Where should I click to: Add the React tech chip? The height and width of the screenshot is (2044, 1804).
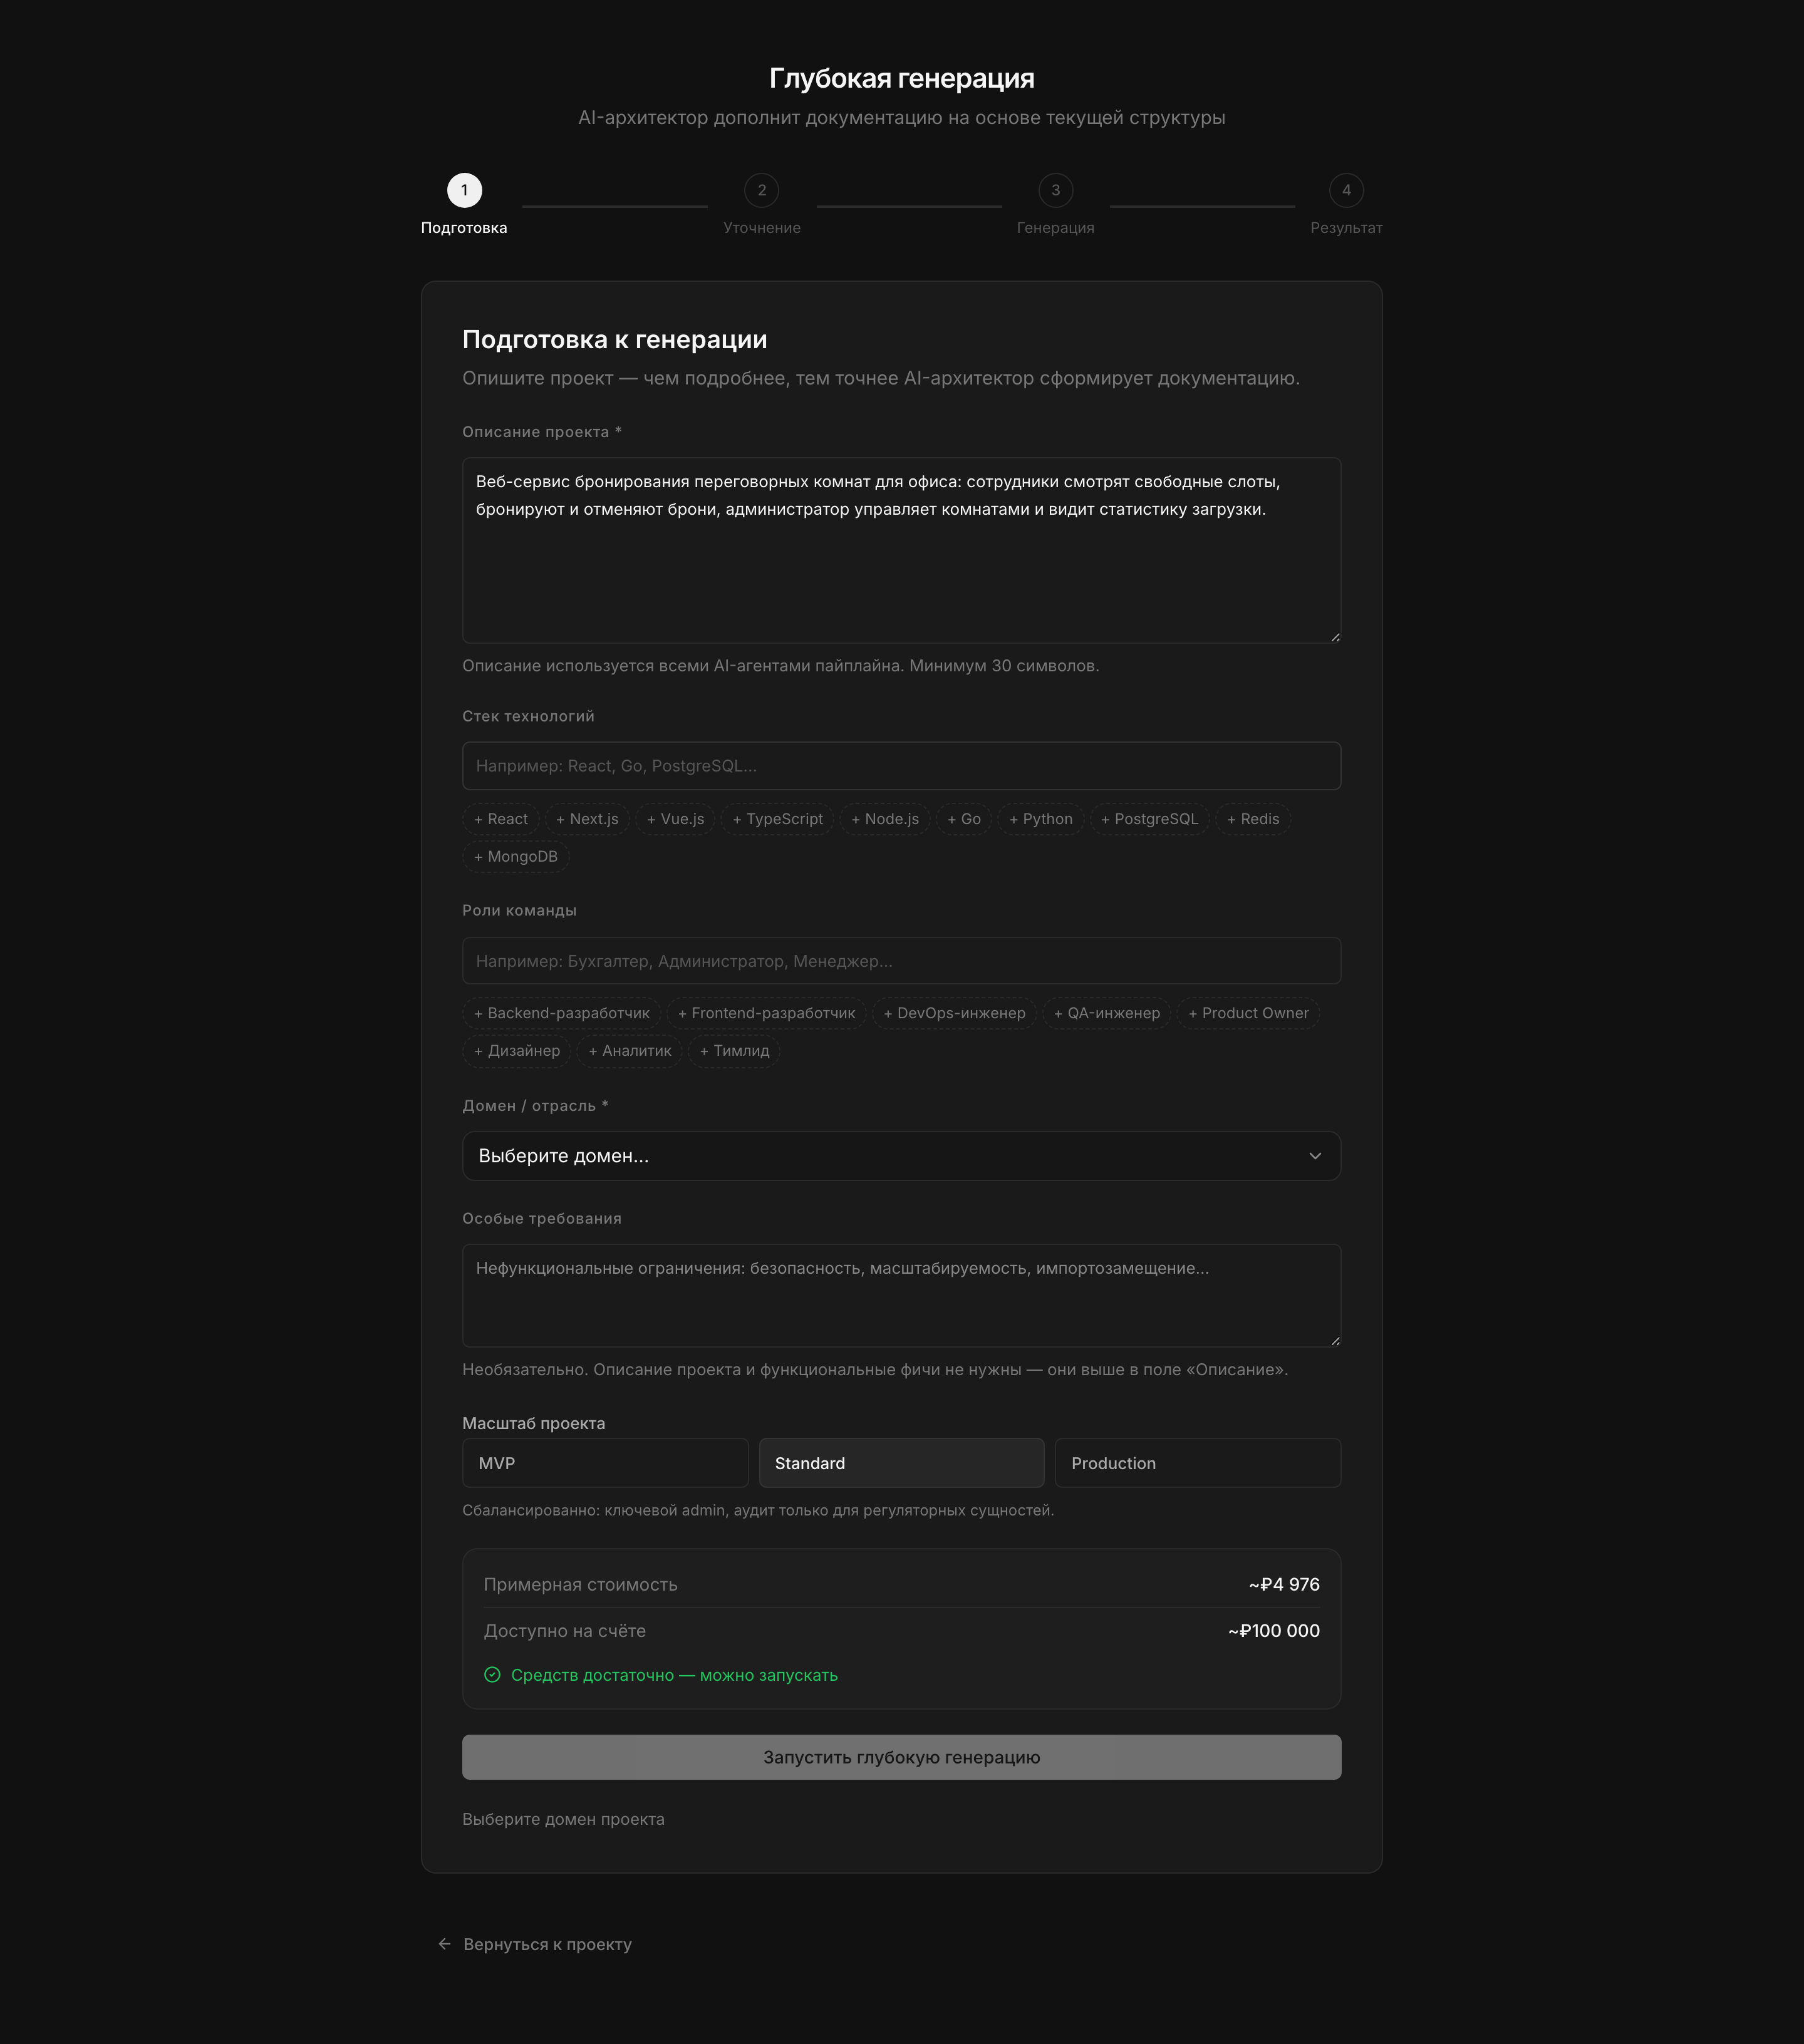point(501,819)
